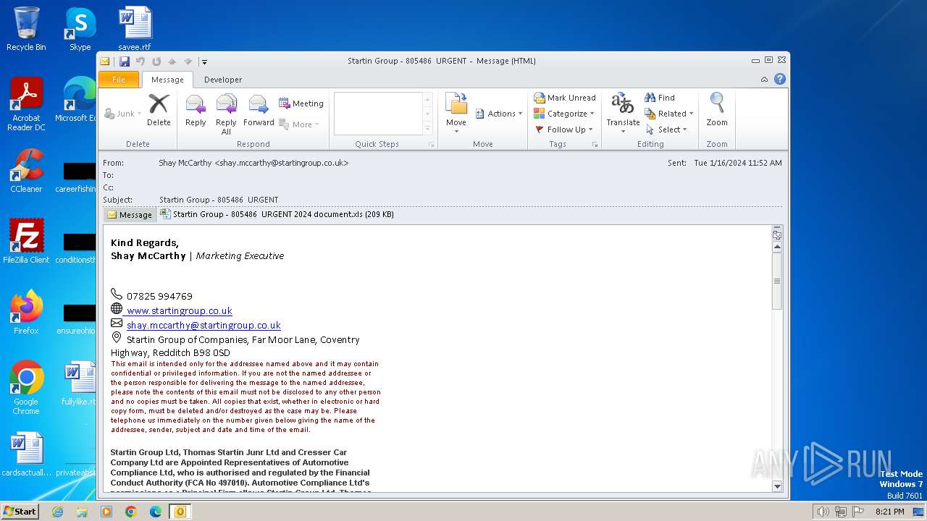Click shay.mccarthy@startingroup.co.uk email link
The width and height of the screenshot is (927, 521).
pyautogui.click(x=204, y=326)
